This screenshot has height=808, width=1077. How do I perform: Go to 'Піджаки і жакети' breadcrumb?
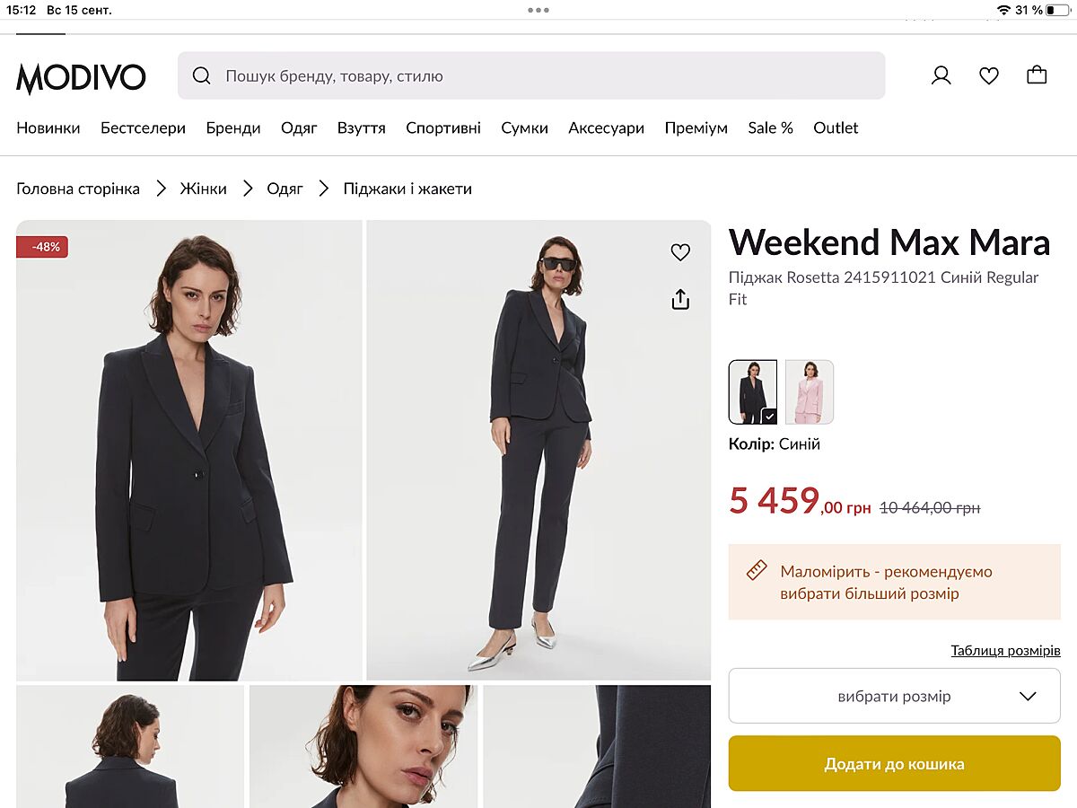tap(407, 189)
